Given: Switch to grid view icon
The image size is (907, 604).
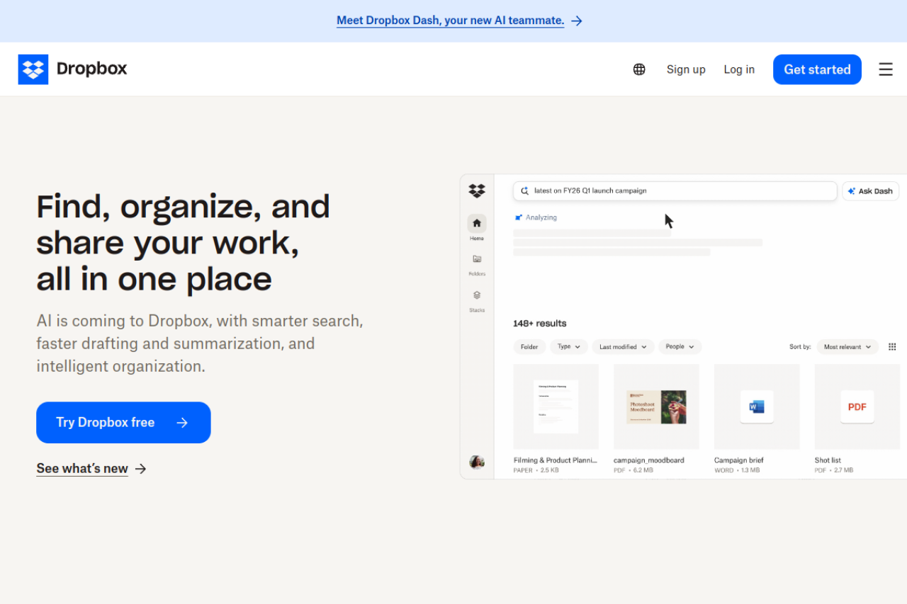Looking at the screenshot, I should [x=892, y=347].
